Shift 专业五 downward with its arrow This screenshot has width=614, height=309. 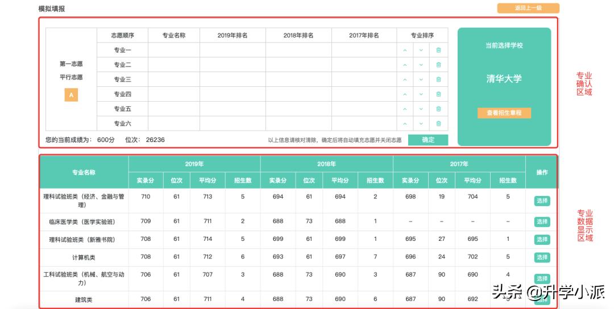click(421, 108)
